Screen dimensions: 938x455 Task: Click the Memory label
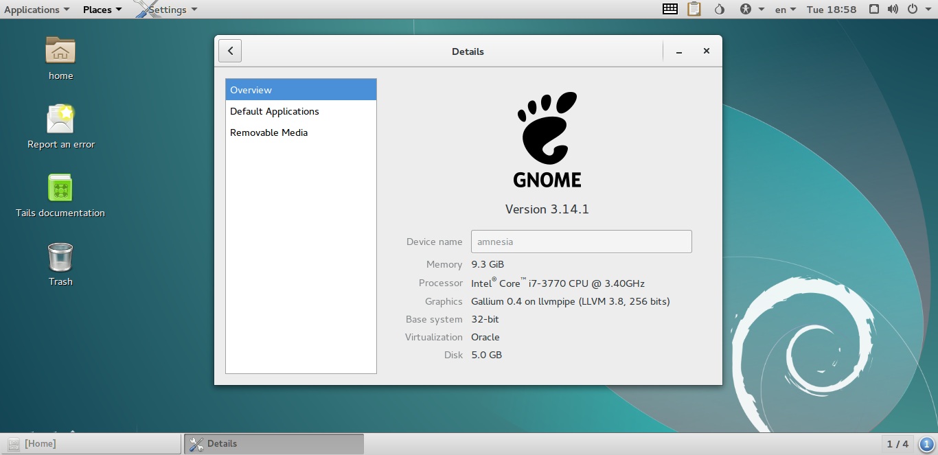pos(444,264)
